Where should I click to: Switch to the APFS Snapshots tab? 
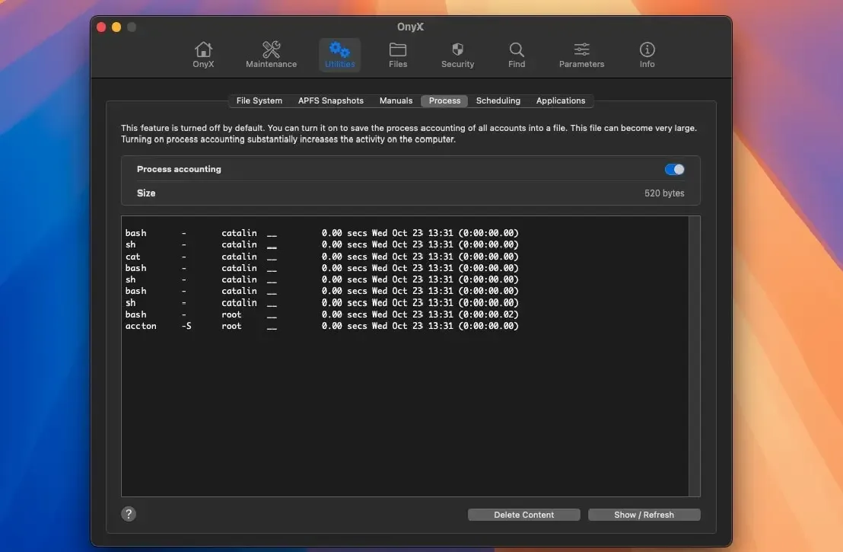coord(331,101)
